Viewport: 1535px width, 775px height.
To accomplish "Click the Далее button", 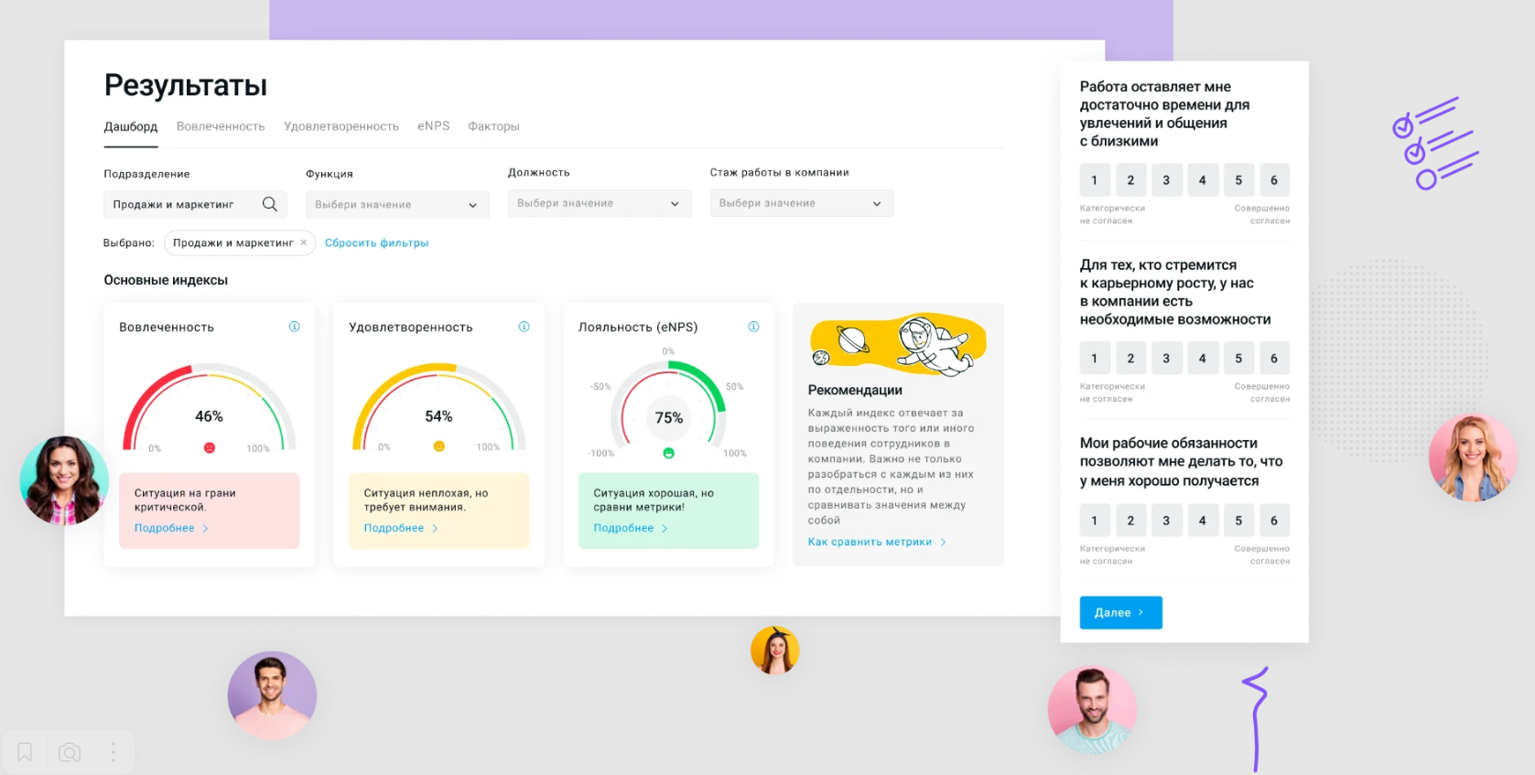I will 1121,613.
